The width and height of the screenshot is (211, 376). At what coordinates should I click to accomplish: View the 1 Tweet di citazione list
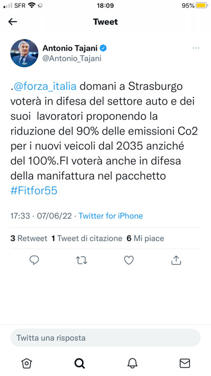(87, 239)
